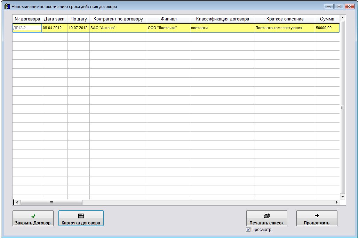
Task: Click the Сумма column header
Action: click(x=327, y=19)
